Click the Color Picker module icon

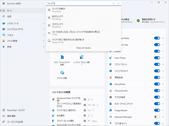click(x=110, y=58)
